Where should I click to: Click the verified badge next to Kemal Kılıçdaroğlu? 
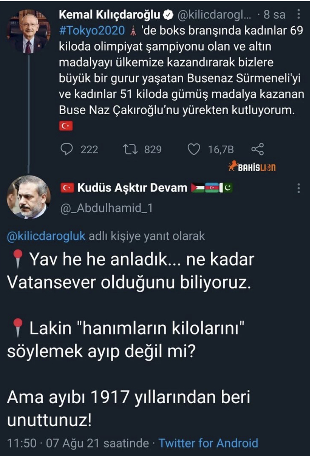167,15
